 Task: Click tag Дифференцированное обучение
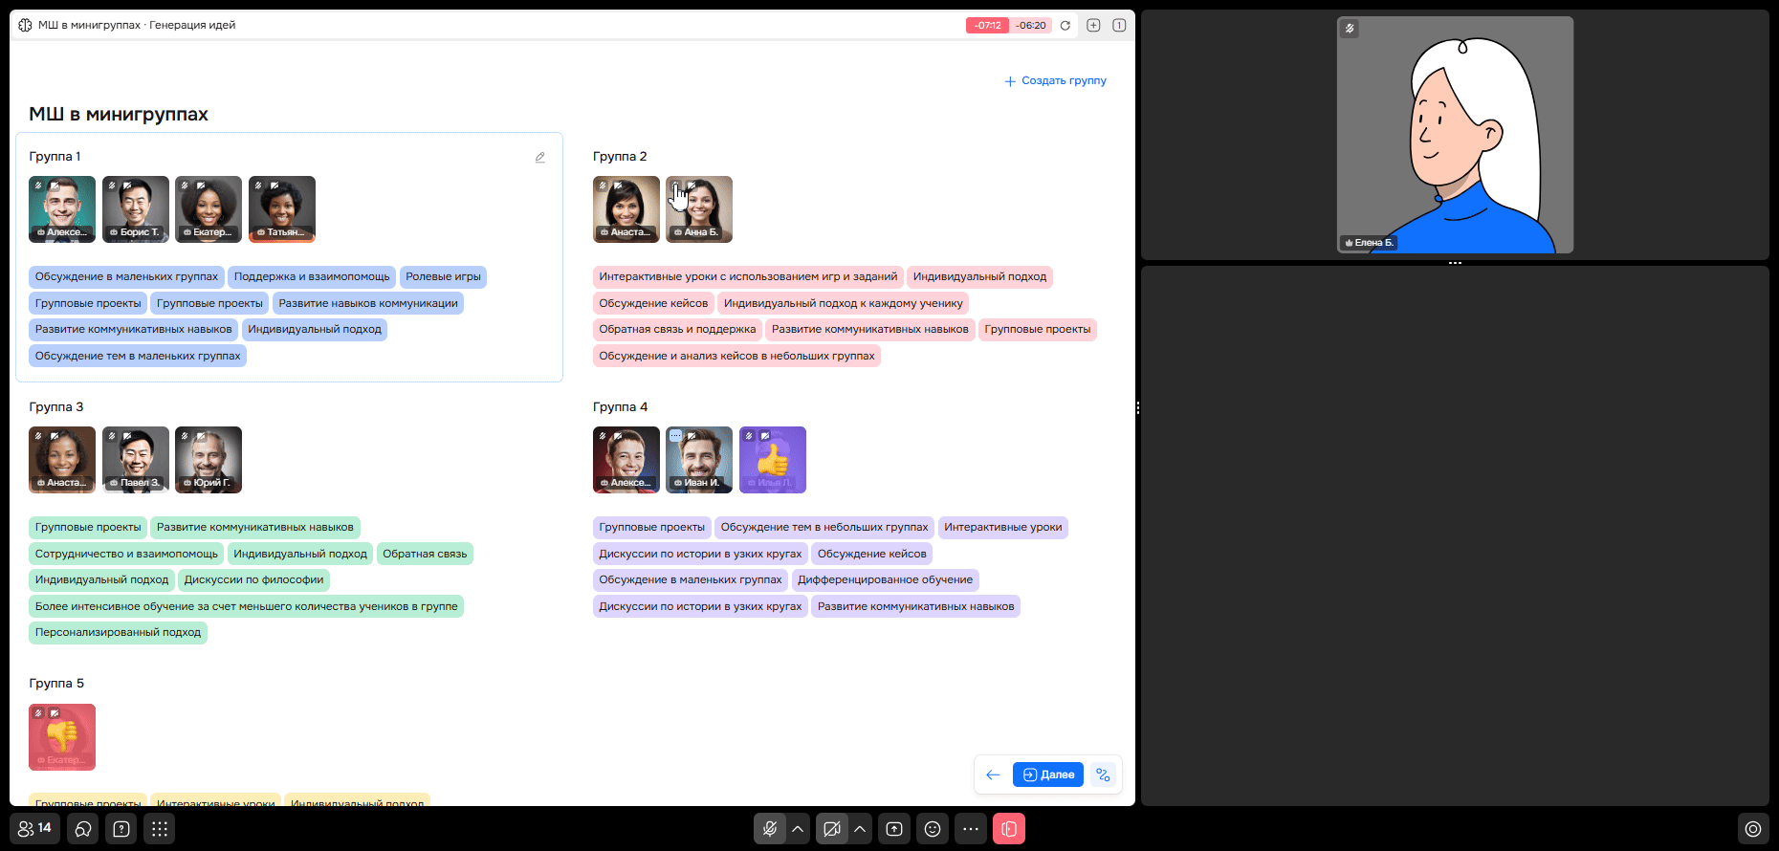(x=885, y=580)
